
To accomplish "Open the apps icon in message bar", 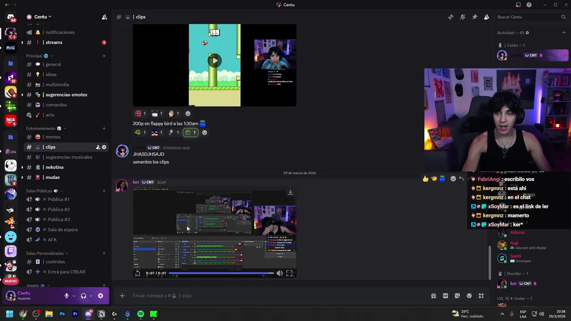I will click(481, 296).
